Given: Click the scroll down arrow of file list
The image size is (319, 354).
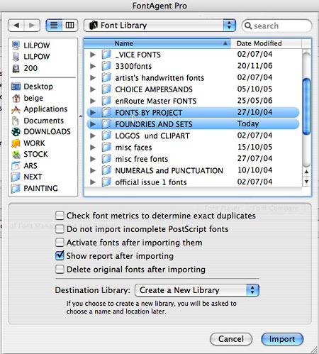Looking at the screenshot, I should (x=306, y=182).
